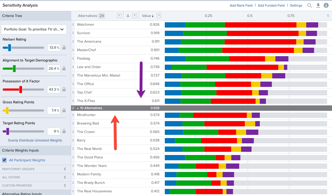Select the grip icon next to Fleabag
The image size is (332, 195).
(73, 59)
